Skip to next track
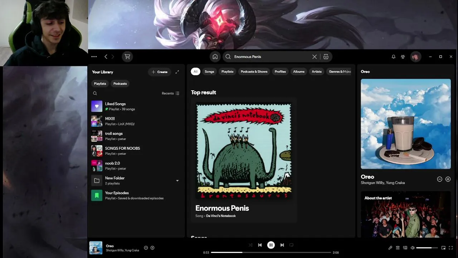The width and height of the screenshot is (458, 258). [x=282, y=245]
